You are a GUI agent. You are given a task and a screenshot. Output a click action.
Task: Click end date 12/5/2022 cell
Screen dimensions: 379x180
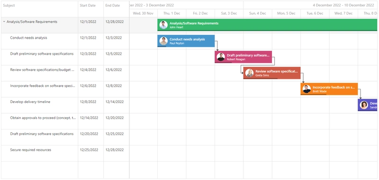pos(117,57)
